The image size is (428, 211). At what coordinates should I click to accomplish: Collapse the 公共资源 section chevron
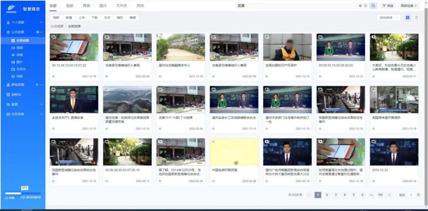coord(42,32)
